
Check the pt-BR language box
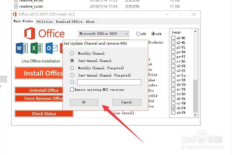coord(173,52)
